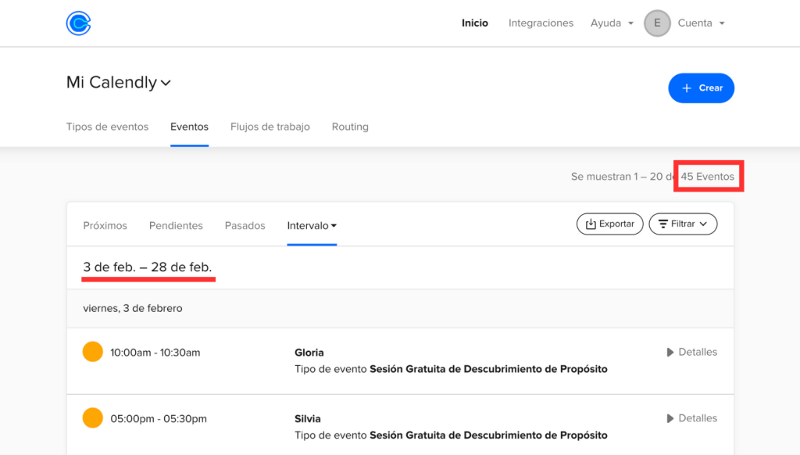The height and width of the screenshot is (455, 800).
Task: Click the orange circle beside Gloria's event
Action: (92, 352)
